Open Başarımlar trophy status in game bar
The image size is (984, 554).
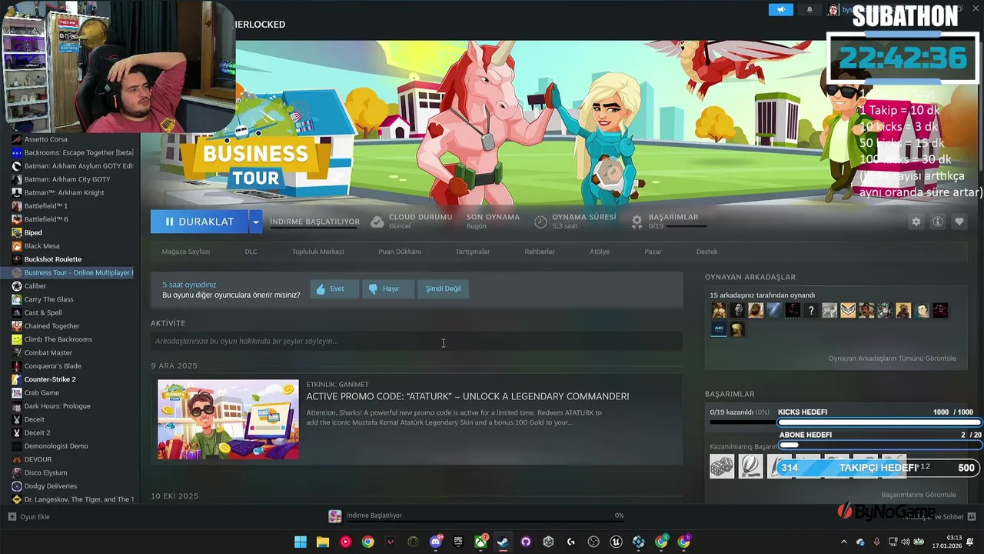(637, 222)
